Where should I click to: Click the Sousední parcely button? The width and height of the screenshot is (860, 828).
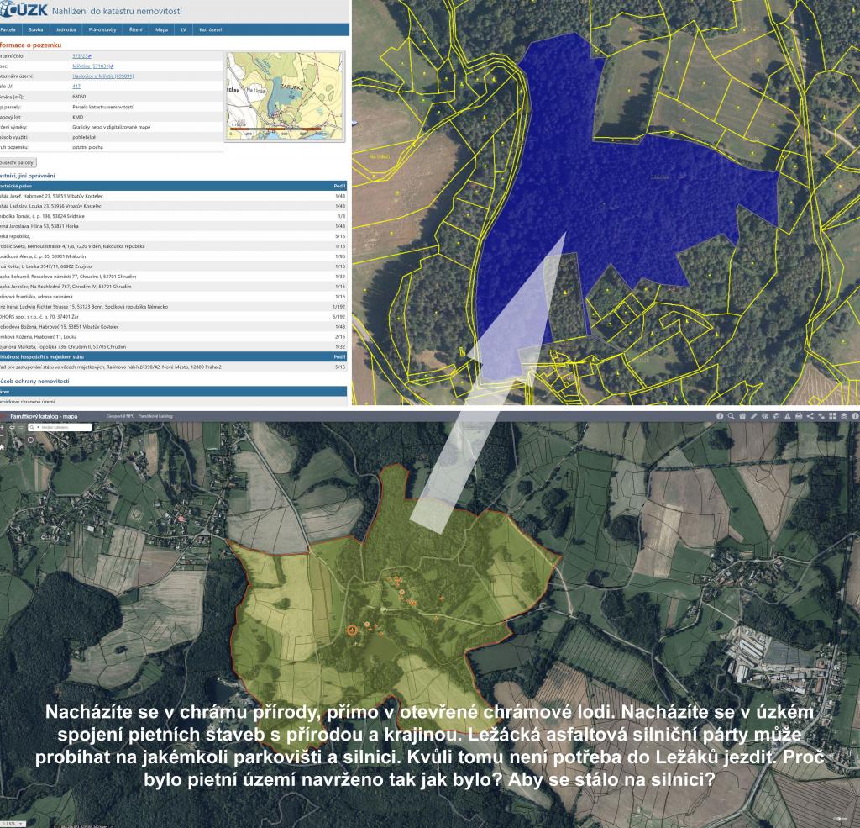click(17, 161)
